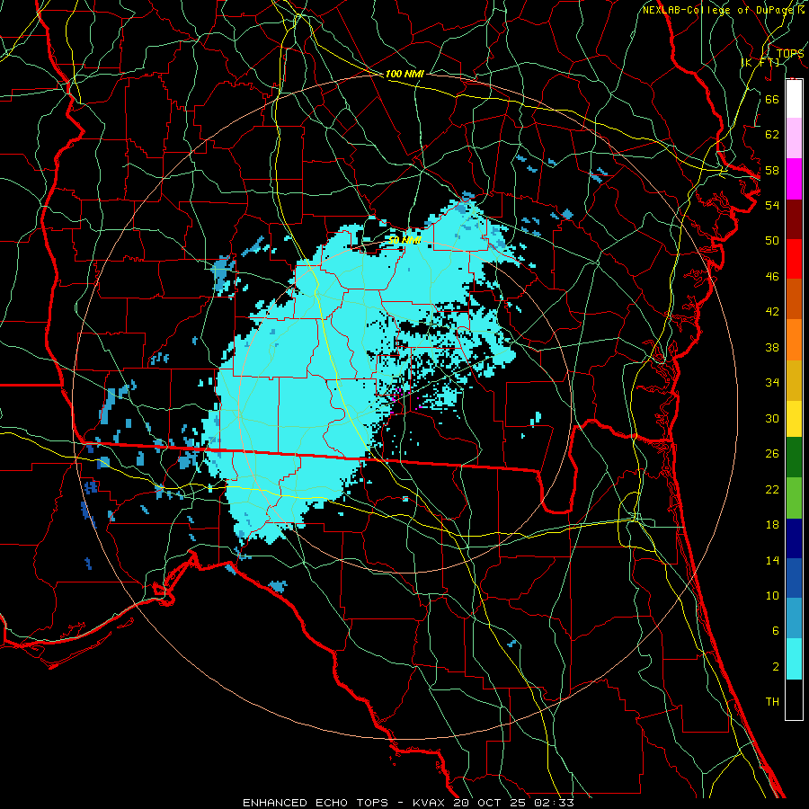Viewport: 809px width, 809px height.
Task: Click the '14' legend value label
Action: (772, 560)
